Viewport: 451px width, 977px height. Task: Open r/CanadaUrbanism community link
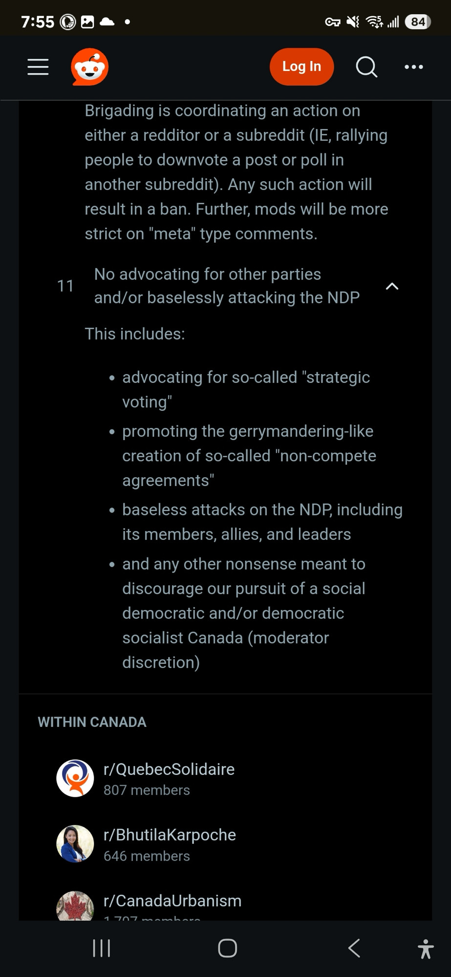pyautogui.click(x=172, y=901)
